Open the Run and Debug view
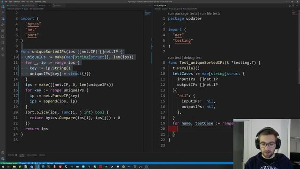300x169 pixels. pyautogui.click(x=3, y=25)
